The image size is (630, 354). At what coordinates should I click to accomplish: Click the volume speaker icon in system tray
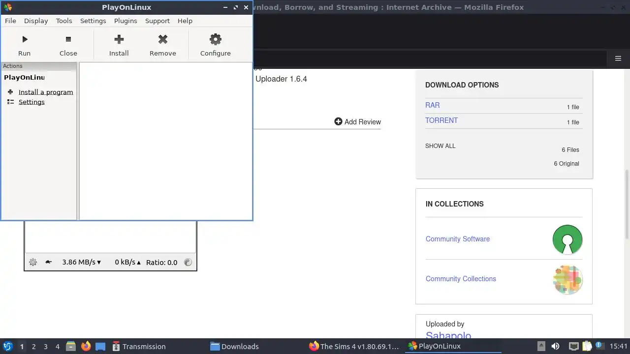(x=556, y=346)
